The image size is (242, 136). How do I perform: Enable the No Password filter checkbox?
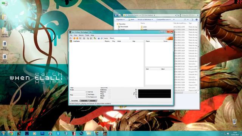[87, 97]
